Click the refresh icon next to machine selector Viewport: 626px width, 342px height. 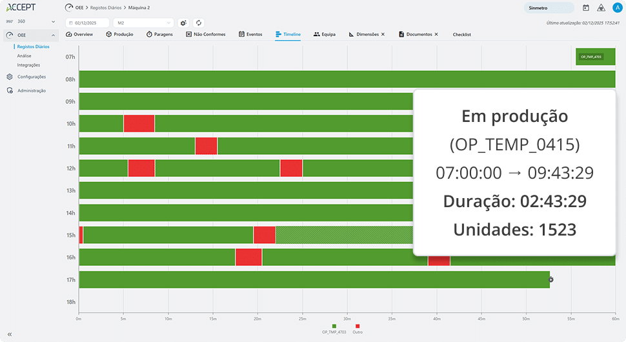(x=199, y=23)
